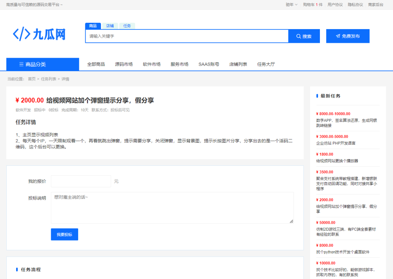Click the 我的报价 price input
Viewport: 393px width, 279px height.
click(81, 181)
